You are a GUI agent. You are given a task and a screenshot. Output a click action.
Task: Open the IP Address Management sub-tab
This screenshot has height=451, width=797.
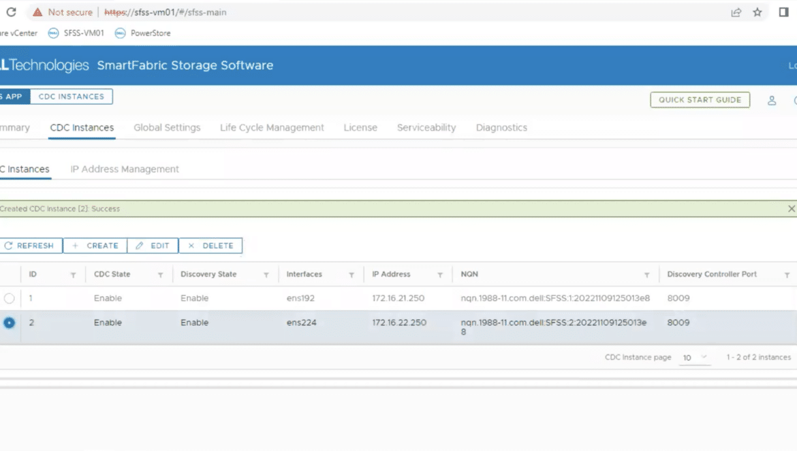125,169
